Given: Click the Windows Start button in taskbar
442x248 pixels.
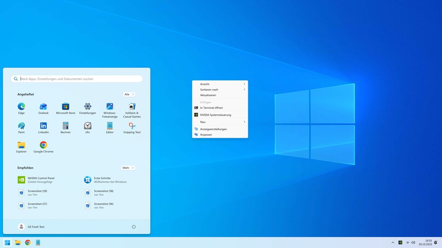Looking at the screenshot, I should (x=7, y=242).
